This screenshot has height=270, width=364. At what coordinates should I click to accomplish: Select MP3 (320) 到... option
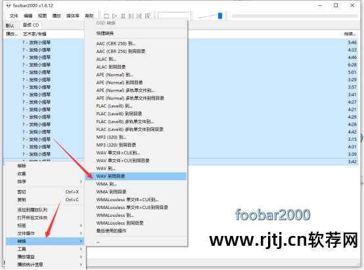[136, 138]
